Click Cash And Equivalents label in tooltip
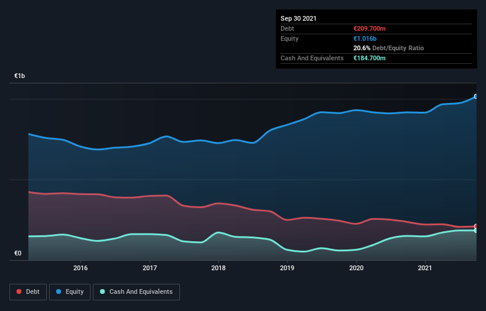 312,58
